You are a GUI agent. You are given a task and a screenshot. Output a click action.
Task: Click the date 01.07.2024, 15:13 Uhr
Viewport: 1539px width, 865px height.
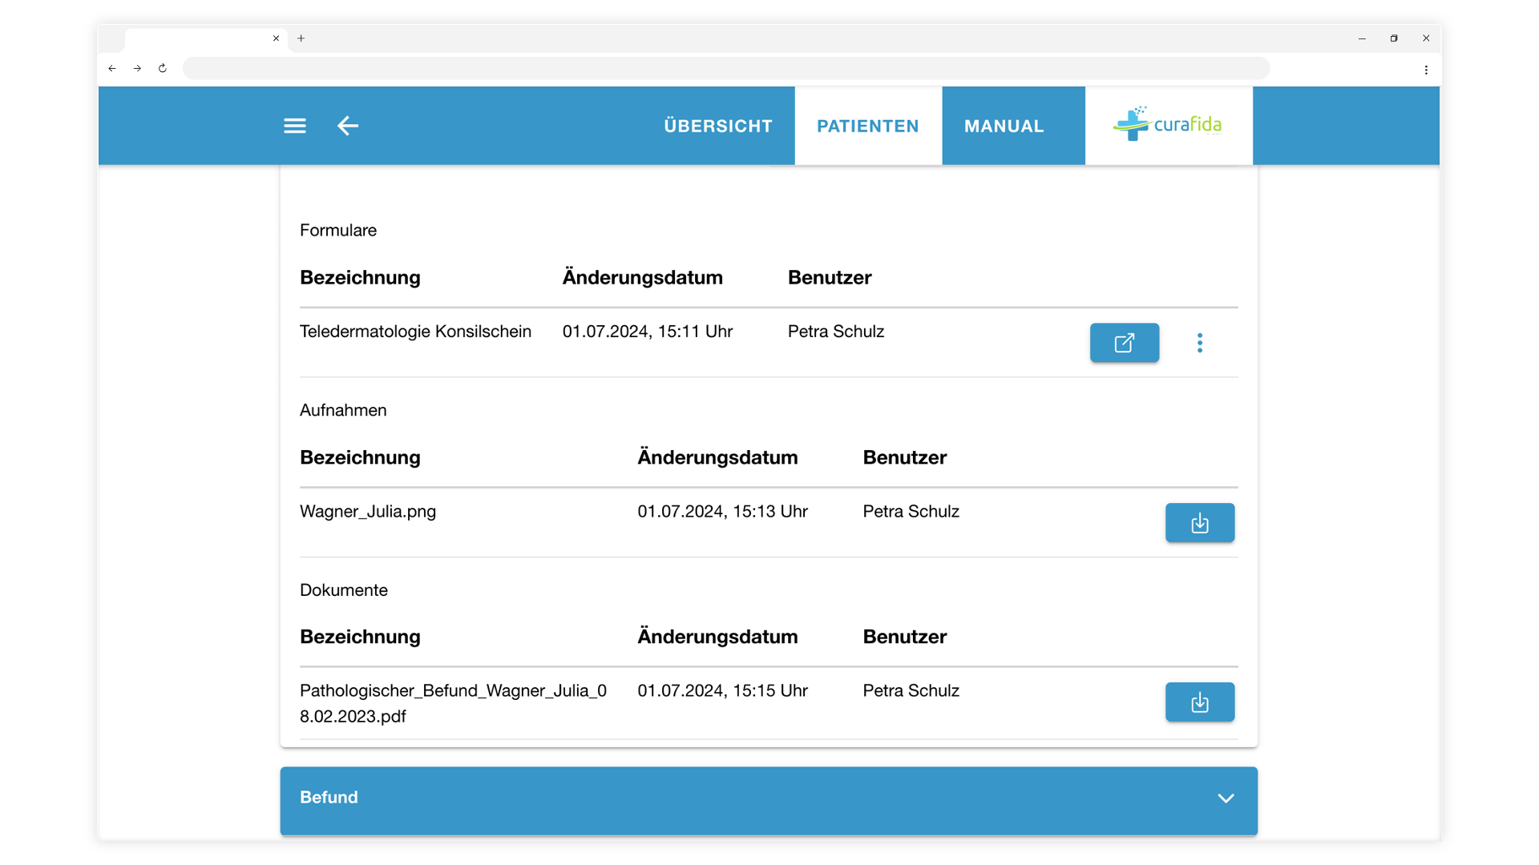point(723,512)
